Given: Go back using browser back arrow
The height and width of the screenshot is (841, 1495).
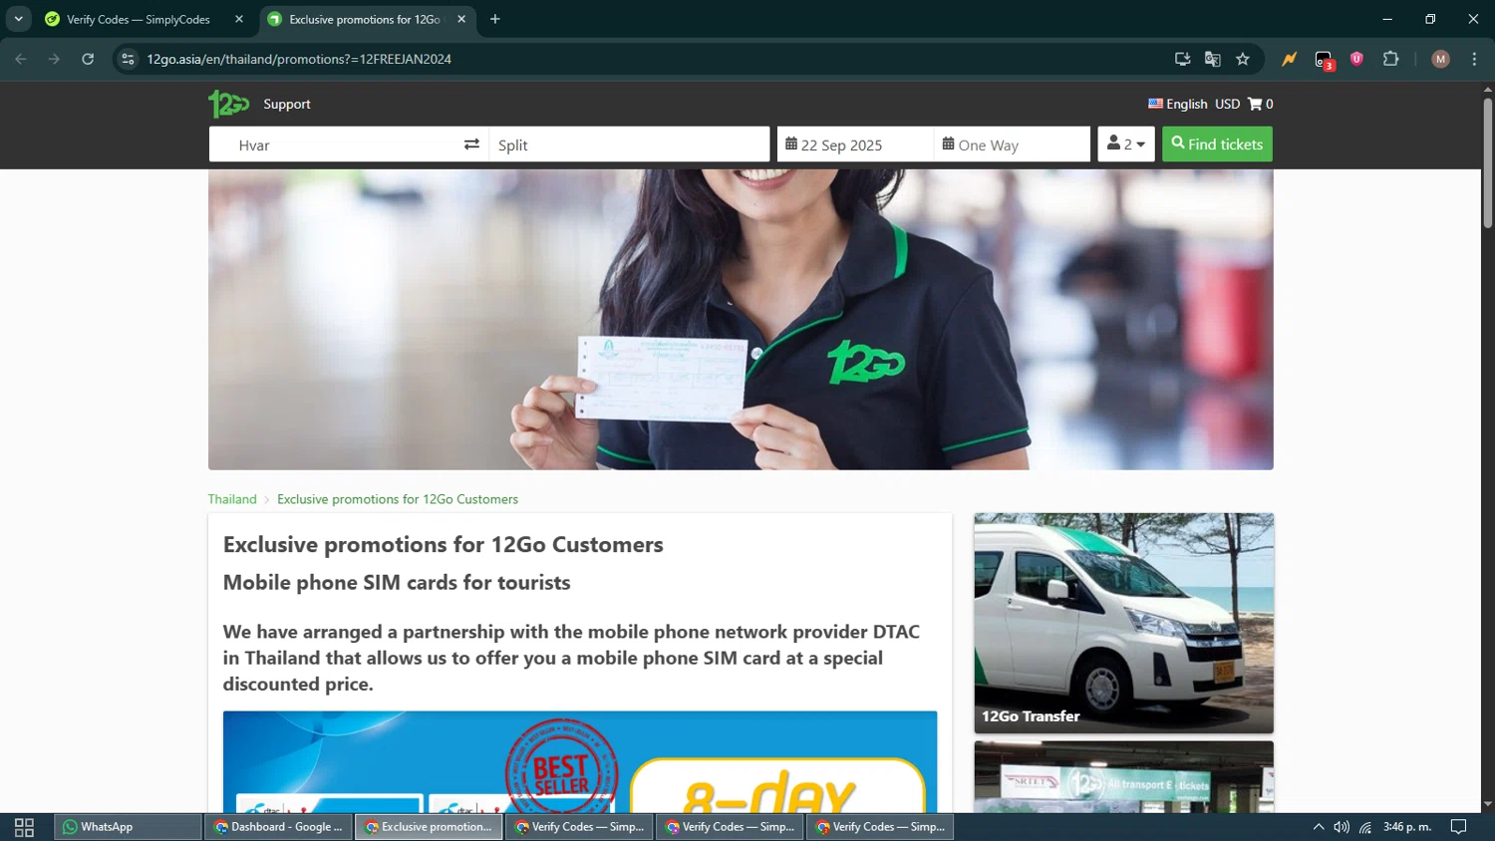Looking at the screenshot, I should [21, 59].
